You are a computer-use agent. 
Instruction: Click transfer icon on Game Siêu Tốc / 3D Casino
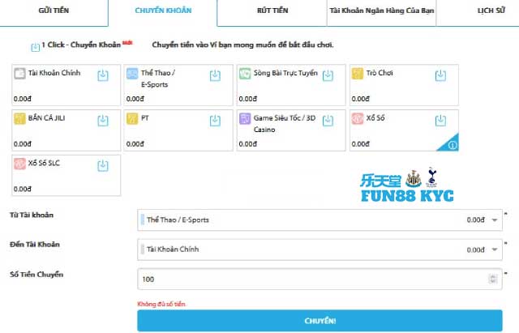point(328,121)
